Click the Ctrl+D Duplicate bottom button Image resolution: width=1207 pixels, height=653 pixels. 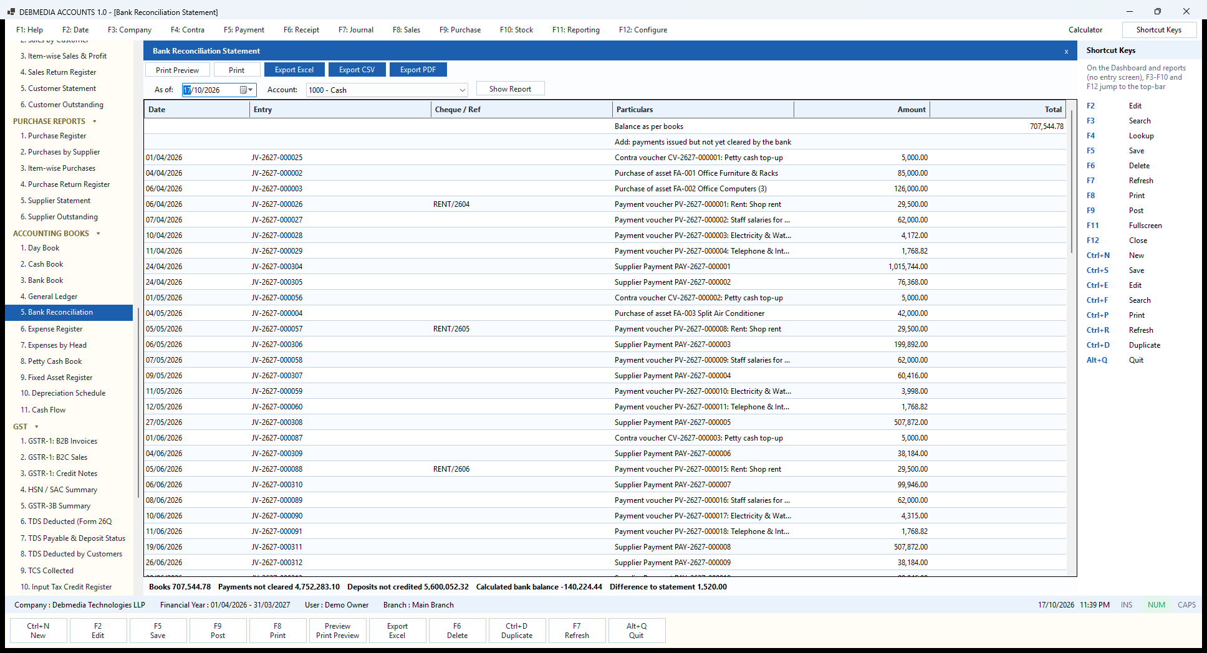(x=517, y=631)
